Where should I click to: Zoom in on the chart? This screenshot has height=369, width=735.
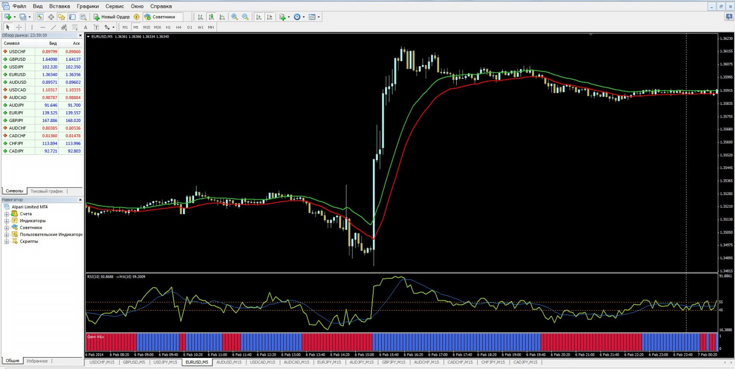coord(235,17)
